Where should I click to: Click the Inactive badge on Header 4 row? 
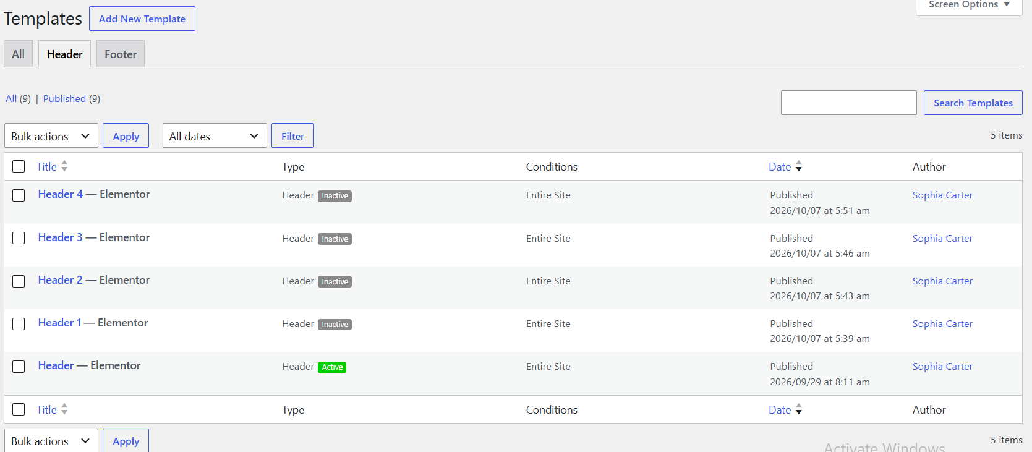[335, 196]
